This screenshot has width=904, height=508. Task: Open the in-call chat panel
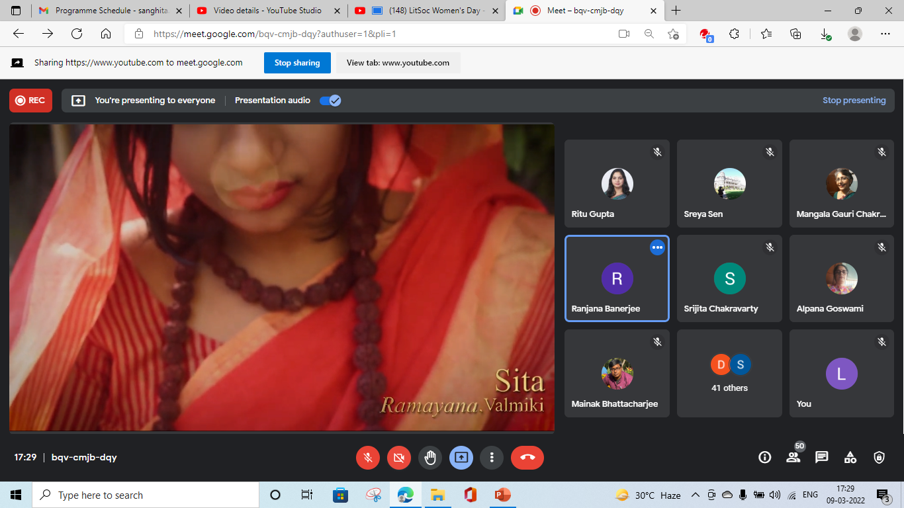[x=822, y=457]
